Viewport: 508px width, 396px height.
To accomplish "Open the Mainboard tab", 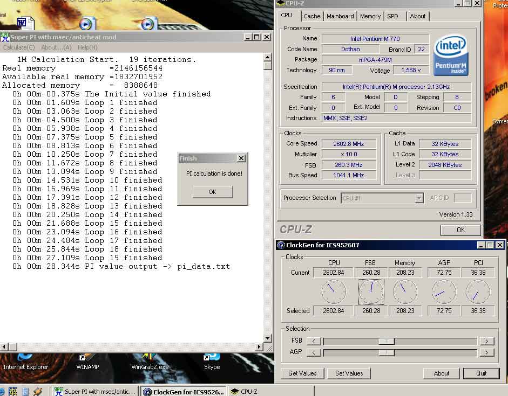I will click(x=340, y=16).
